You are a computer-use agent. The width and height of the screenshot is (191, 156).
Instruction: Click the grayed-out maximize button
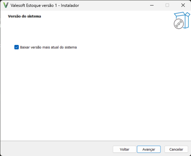[167, 5]
